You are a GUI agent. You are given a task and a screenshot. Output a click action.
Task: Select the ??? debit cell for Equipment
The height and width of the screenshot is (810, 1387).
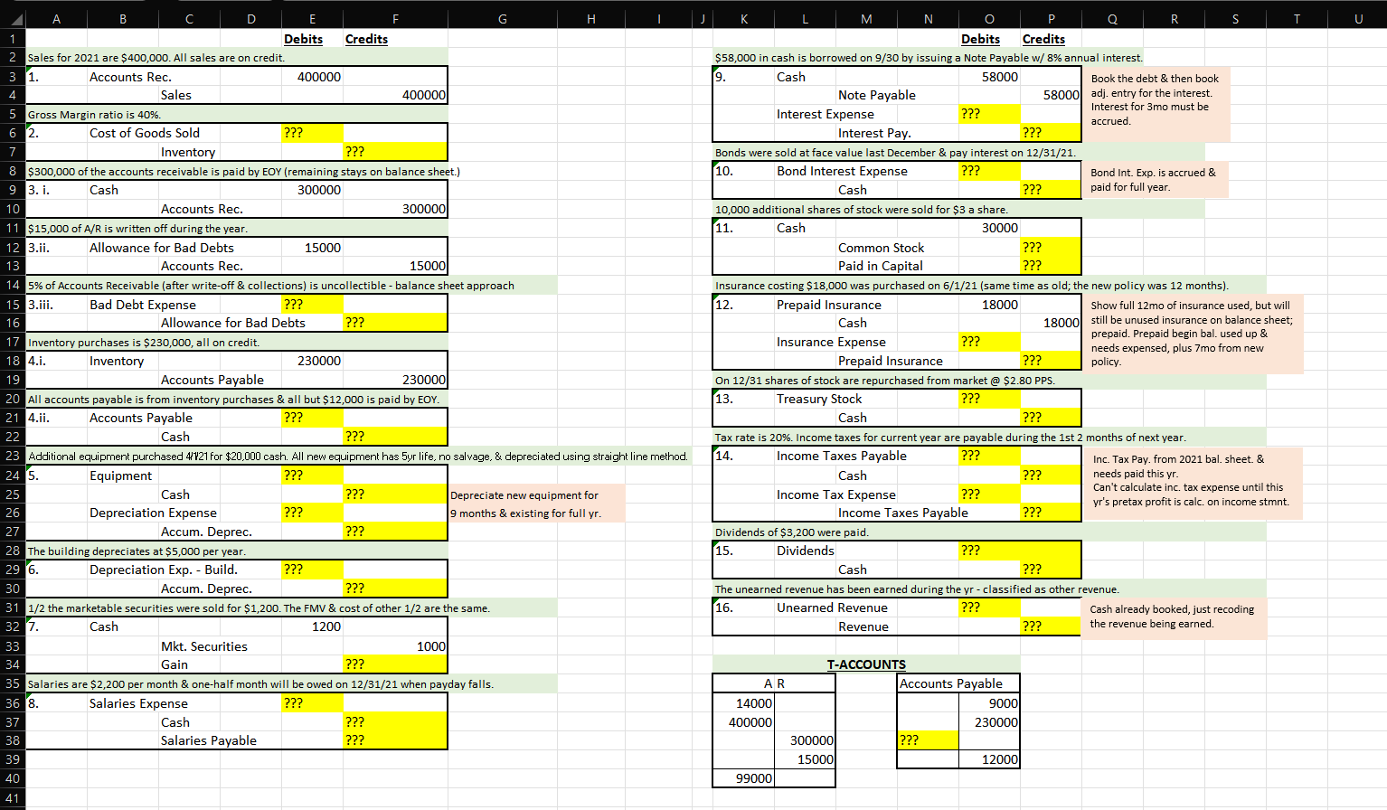pyautogui.click(x=313, y=476)
